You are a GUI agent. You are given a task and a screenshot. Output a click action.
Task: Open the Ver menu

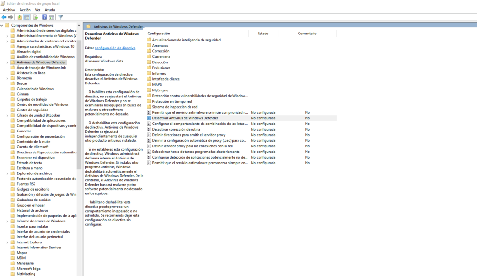pos(37,10)
